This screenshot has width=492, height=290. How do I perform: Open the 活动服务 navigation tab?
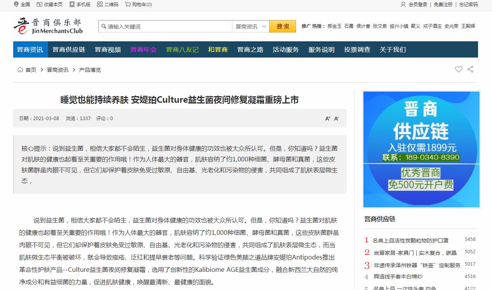pyautogui.click(x=286, y=49)
